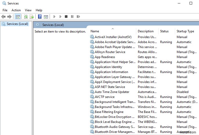The image size is (199, 135).
Task: Select Services (Local) in the console tree
Action: (15, 24)
